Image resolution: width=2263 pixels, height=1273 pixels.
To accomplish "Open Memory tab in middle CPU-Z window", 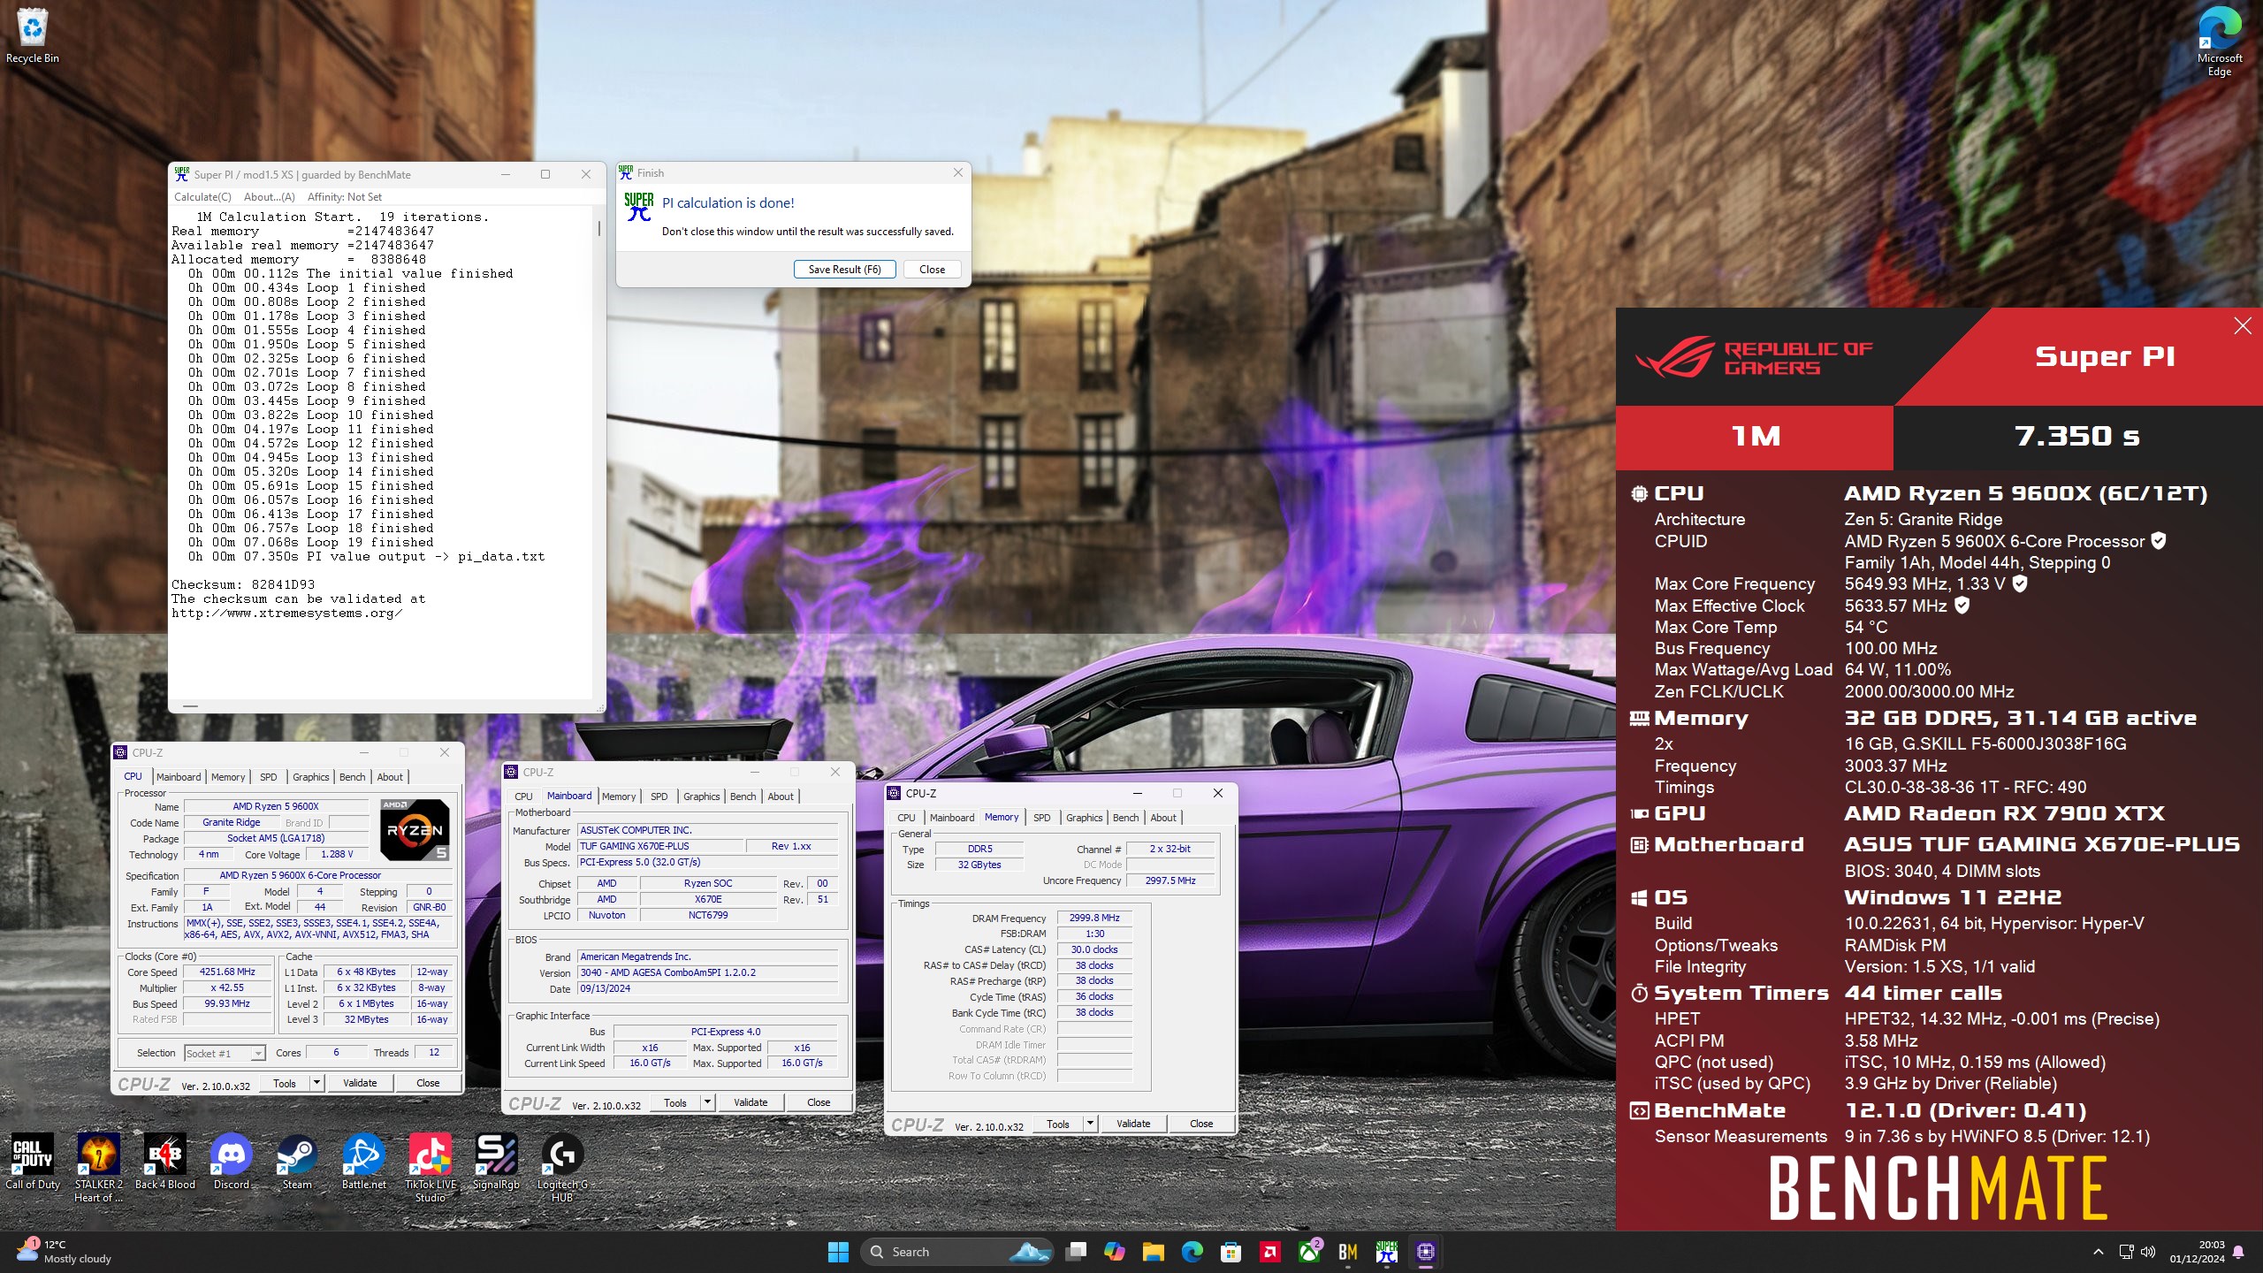I will click(619, 797).
